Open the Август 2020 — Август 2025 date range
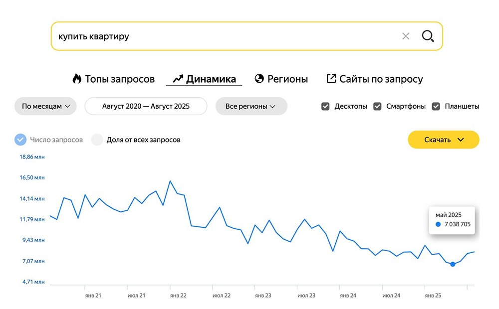This screenshot has width=499, height=309. pos(146,106)
